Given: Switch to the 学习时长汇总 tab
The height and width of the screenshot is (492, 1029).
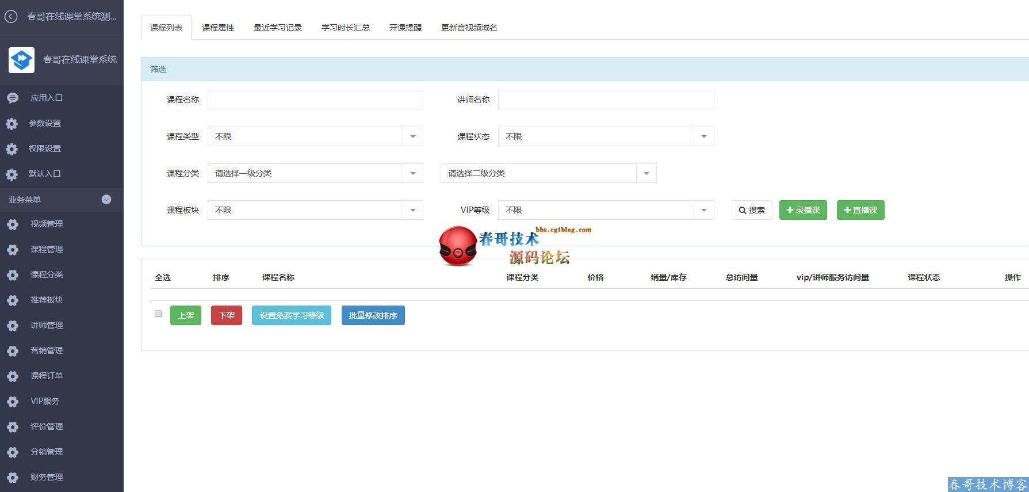Looking at the screenshot, I should (x=346, y=28).
